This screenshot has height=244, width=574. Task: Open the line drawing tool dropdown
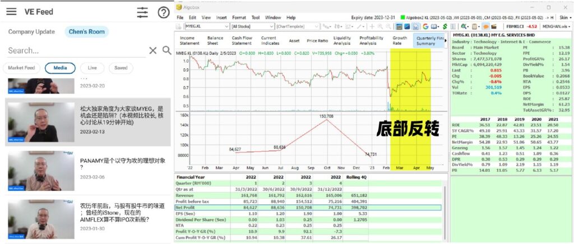tap(361, 27)
